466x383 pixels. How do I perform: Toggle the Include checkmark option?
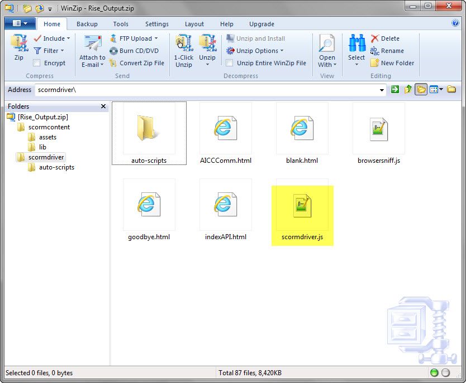pyautogui.click(x=37, y=38)
